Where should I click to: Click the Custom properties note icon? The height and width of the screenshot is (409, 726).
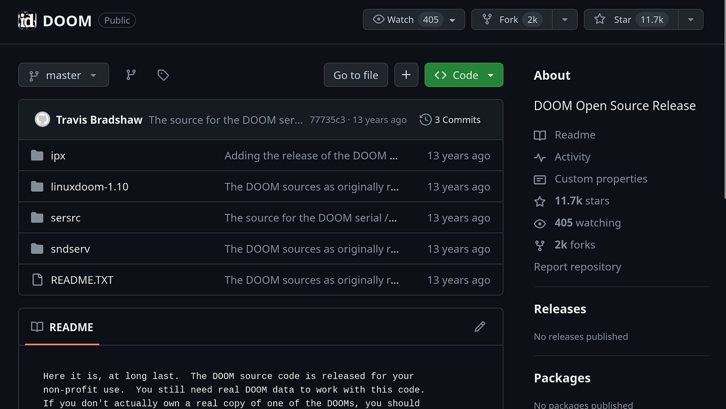(x=540, y=179)
